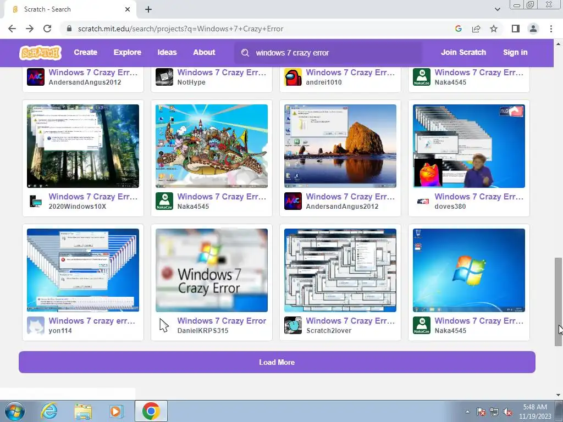Click the scrollbar down arrow

(x=559, y=395)
